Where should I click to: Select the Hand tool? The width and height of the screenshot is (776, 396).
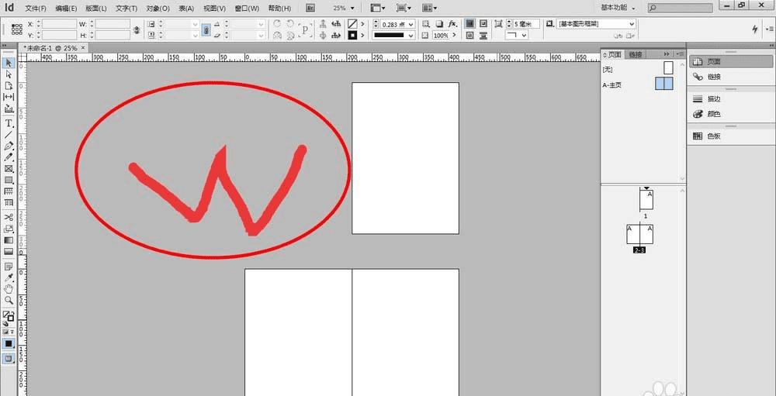(9, 289)
